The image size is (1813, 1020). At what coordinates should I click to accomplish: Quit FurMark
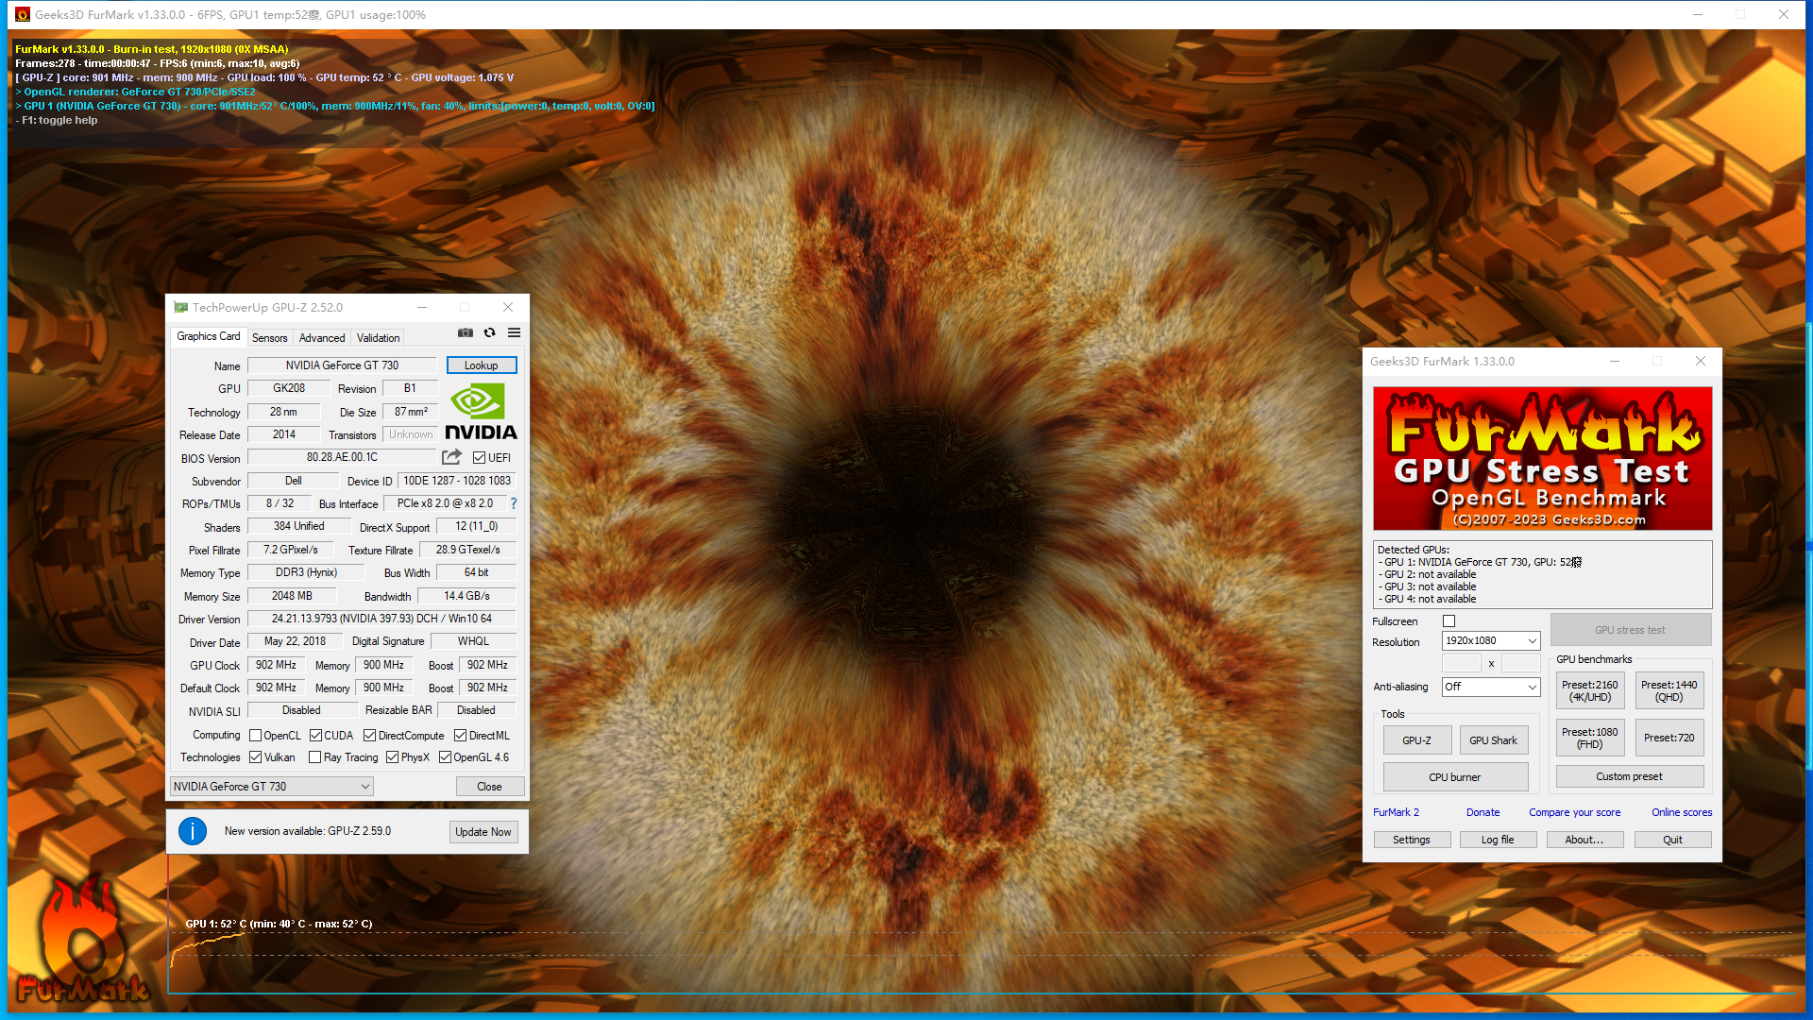click(x=1673, y=840)
